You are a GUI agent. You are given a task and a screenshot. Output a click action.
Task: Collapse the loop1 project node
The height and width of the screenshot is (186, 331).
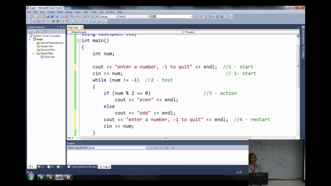coord(30,39)
